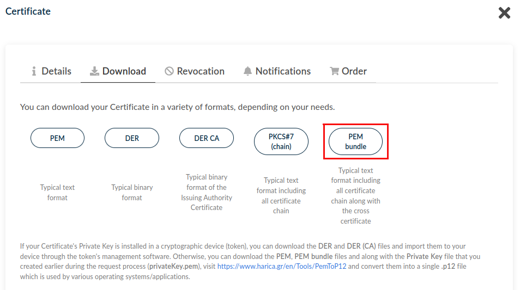520x290 pixels.
Task: Click the variety of formats intro sentence
Action: (177, 107)
